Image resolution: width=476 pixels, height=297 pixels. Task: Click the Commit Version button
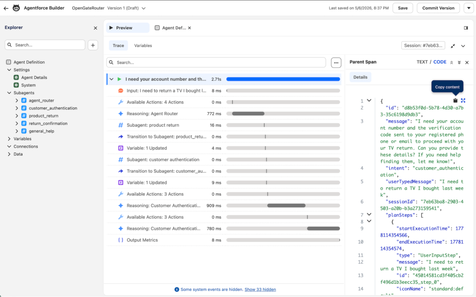point(438,8)
